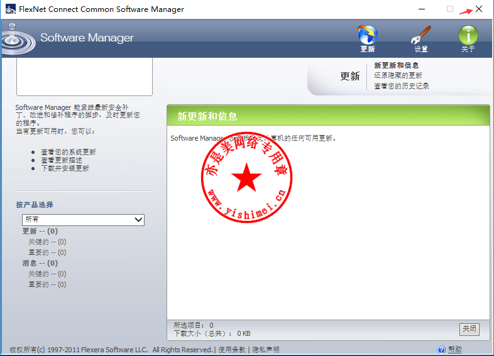Click the 下载大小（总共）: 0 KB text
The height and width of the screenshot is (356, 494).
pos(212,333)
